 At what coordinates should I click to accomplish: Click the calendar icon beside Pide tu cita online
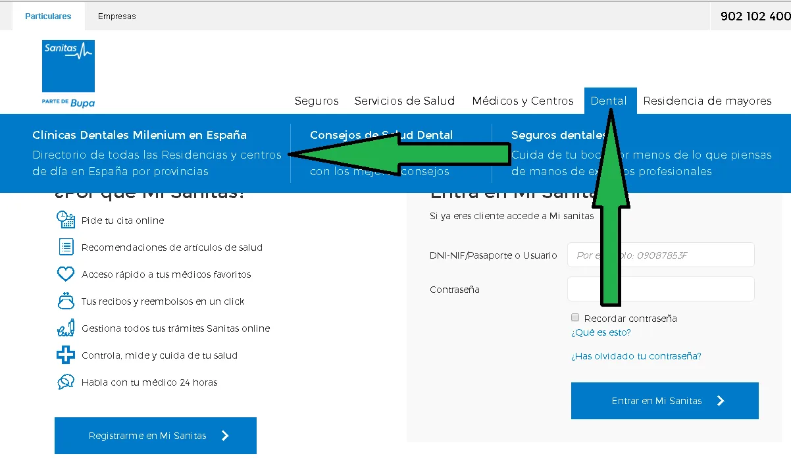coord(65,220)
